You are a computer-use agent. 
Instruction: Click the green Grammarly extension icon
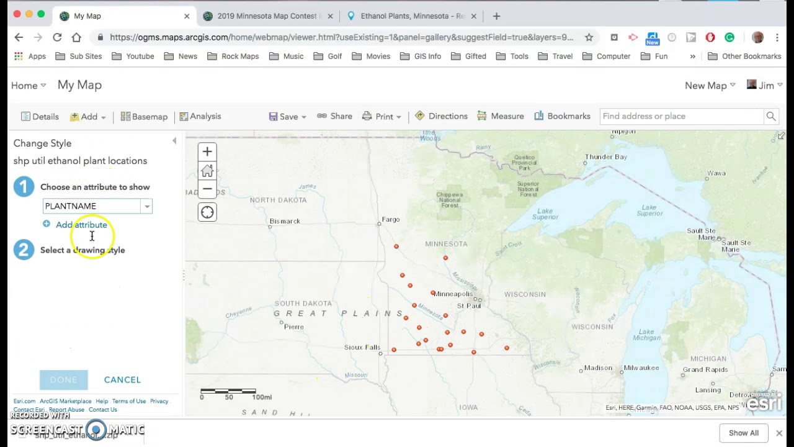729,38
